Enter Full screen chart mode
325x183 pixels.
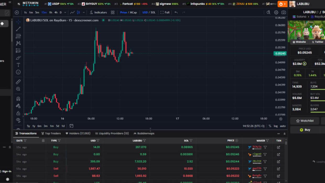click(165, 12)
